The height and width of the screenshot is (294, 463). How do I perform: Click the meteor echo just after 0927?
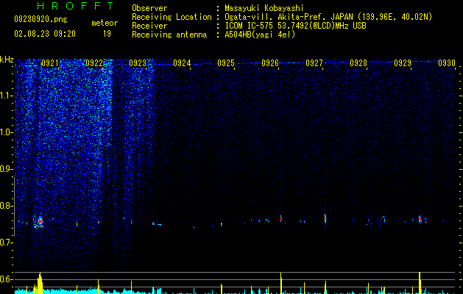pos(325,219)
